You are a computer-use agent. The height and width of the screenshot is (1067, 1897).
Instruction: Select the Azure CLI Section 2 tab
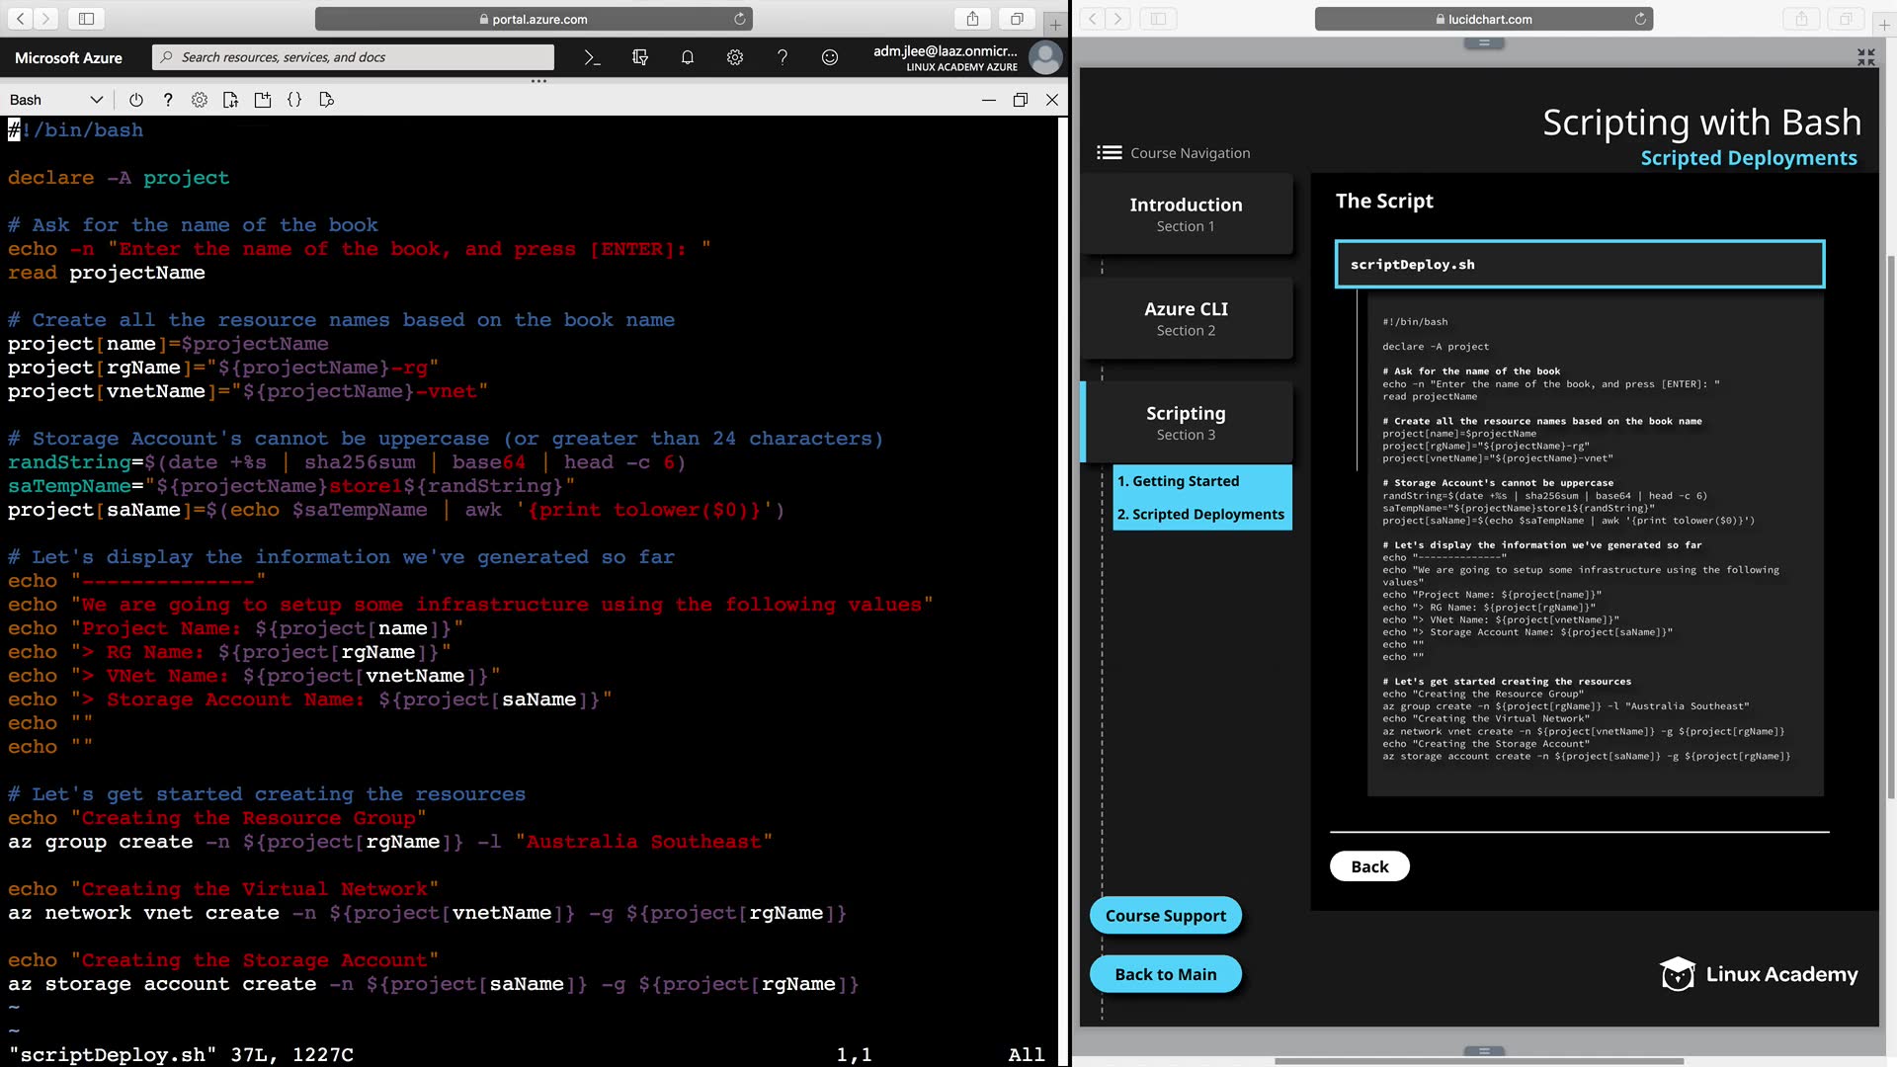[x=1186, y=318]
